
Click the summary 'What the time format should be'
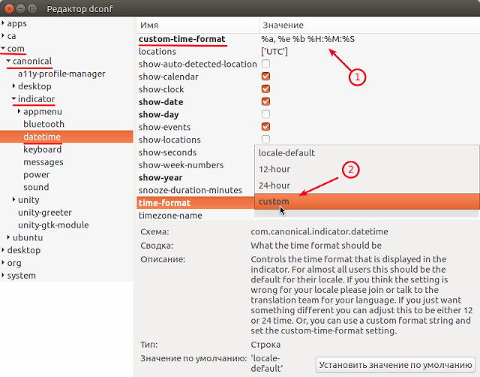click(316, 246)
